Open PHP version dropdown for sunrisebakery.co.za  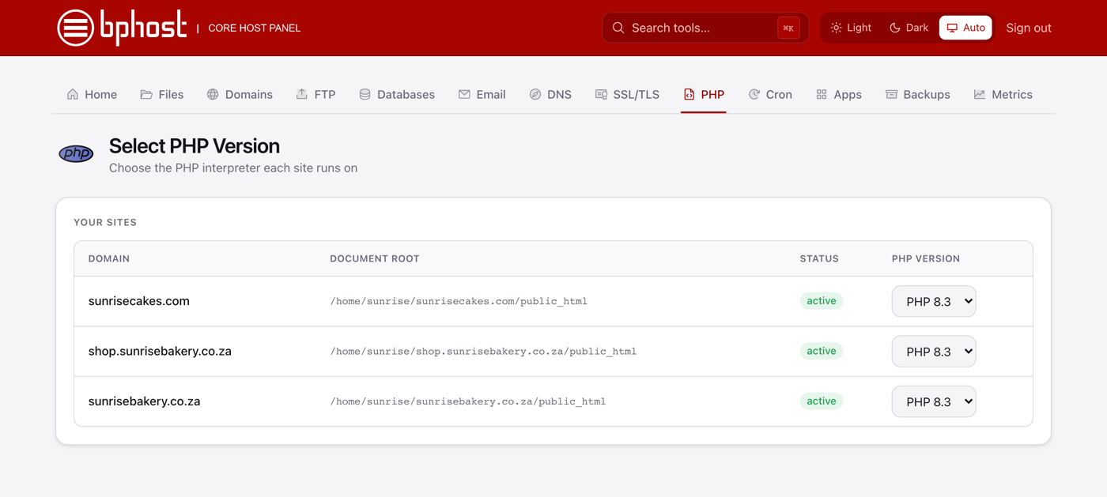934,401
